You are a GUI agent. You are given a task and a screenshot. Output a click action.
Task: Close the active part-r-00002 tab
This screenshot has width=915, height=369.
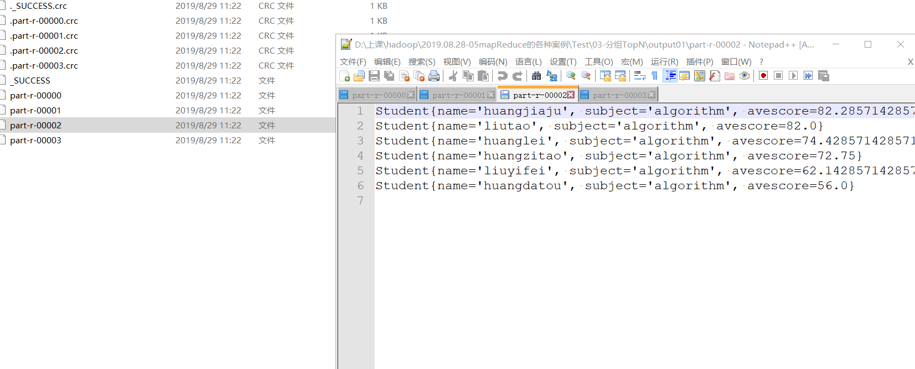click(x=571, y=95)
